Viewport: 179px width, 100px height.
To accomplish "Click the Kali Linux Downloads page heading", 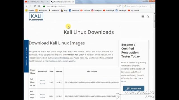I will (89, 32).
